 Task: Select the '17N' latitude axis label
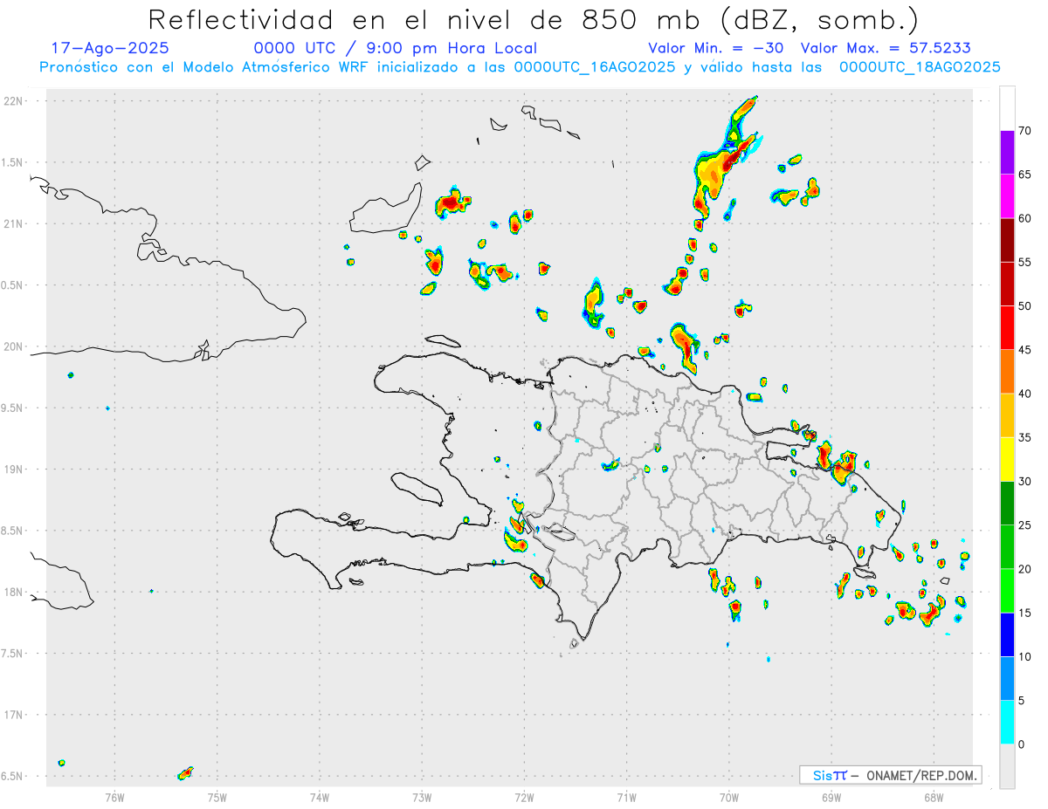coord(14,715)
